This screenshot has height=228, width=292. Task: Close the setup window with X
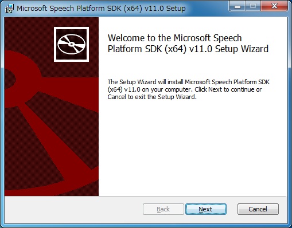(274, 6)
